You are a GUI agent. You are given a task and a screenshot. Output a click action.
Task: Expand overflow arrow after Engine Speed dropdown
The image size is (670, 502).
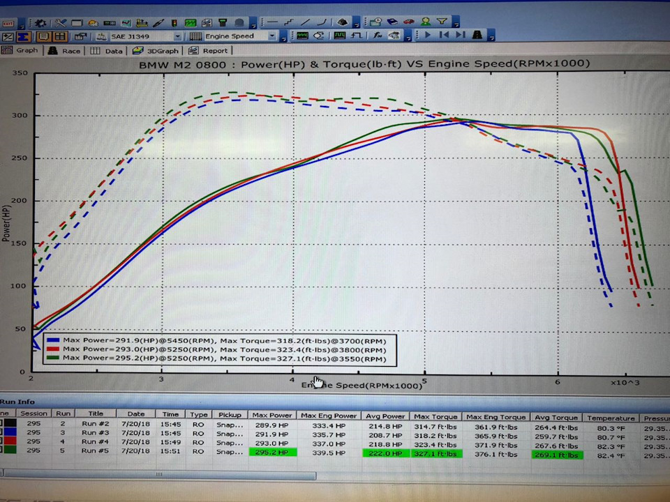(283, 37)
